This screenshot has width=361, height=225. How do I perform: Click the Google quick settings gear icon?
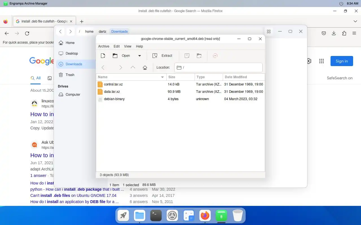[x=309, y=61]
